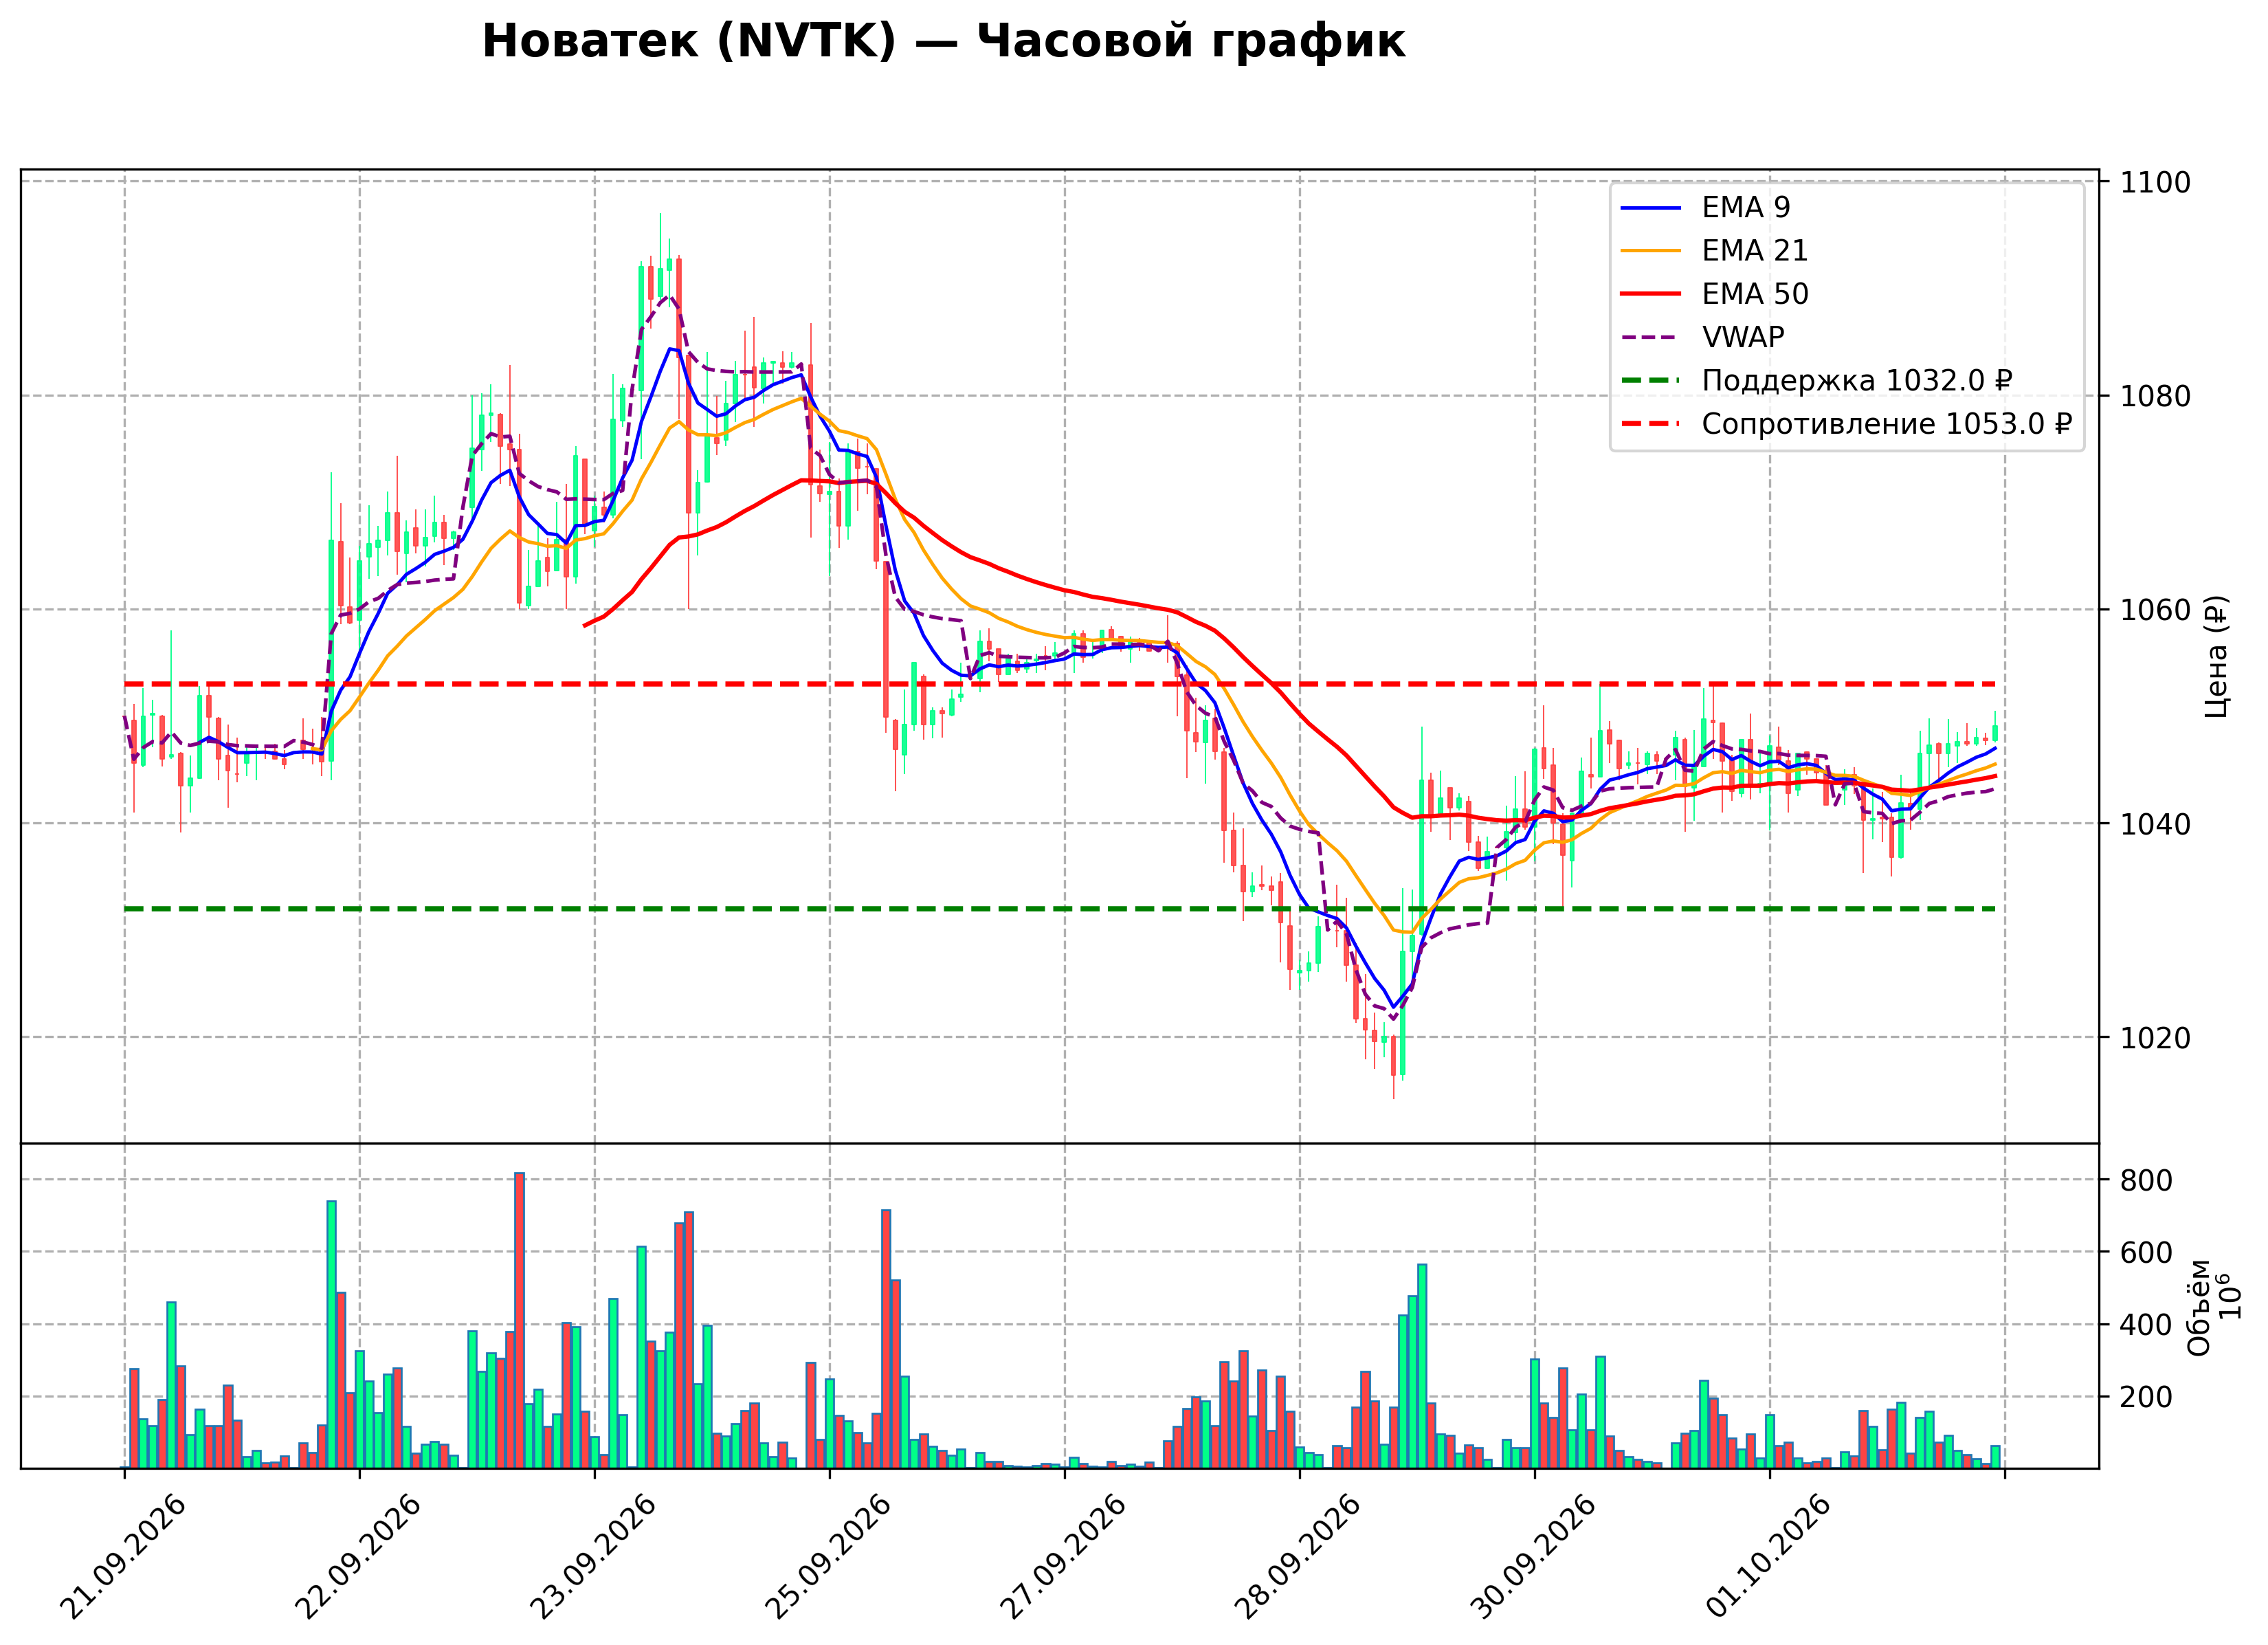Click the 01.10.2026 date label
Image resolution: width=2268 pixels, height=1645 pixels.
1768,1557
